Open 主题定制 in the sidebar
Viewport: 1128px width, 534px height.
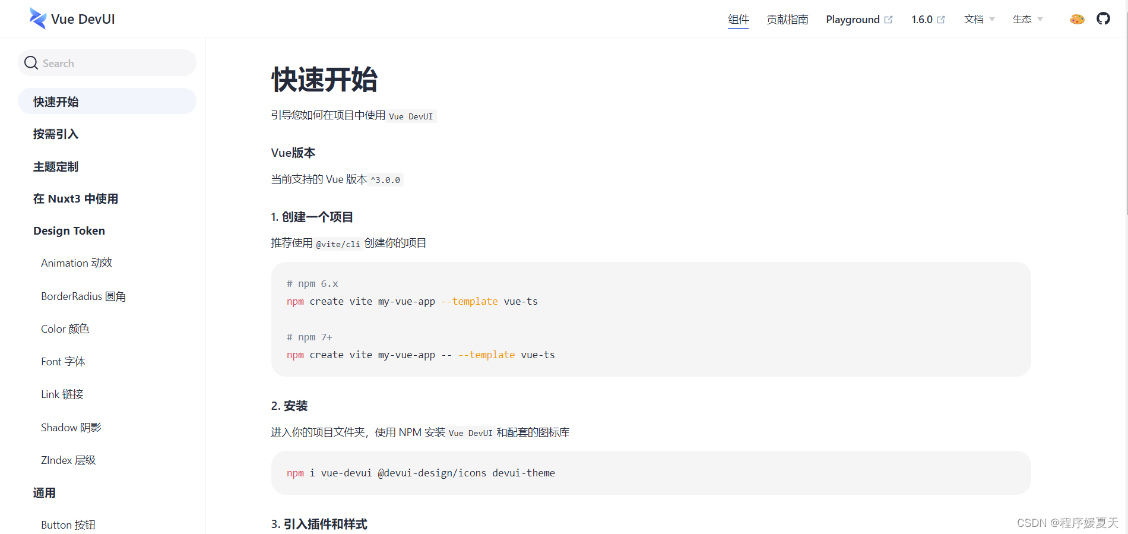click(x=56, y=167)
